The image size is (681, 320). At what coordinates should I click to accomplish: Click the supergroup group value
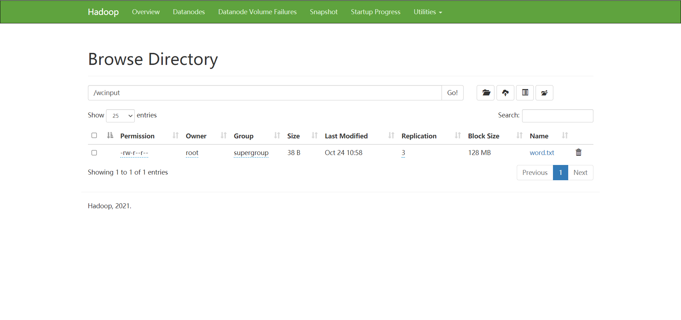[251, 153]
